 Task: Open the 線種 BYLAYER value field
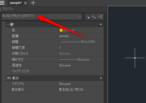(x=81, y=42)
